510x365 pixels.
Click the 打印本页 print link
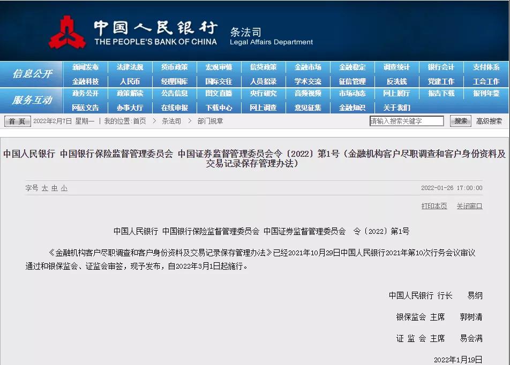[x=434, y=206]
